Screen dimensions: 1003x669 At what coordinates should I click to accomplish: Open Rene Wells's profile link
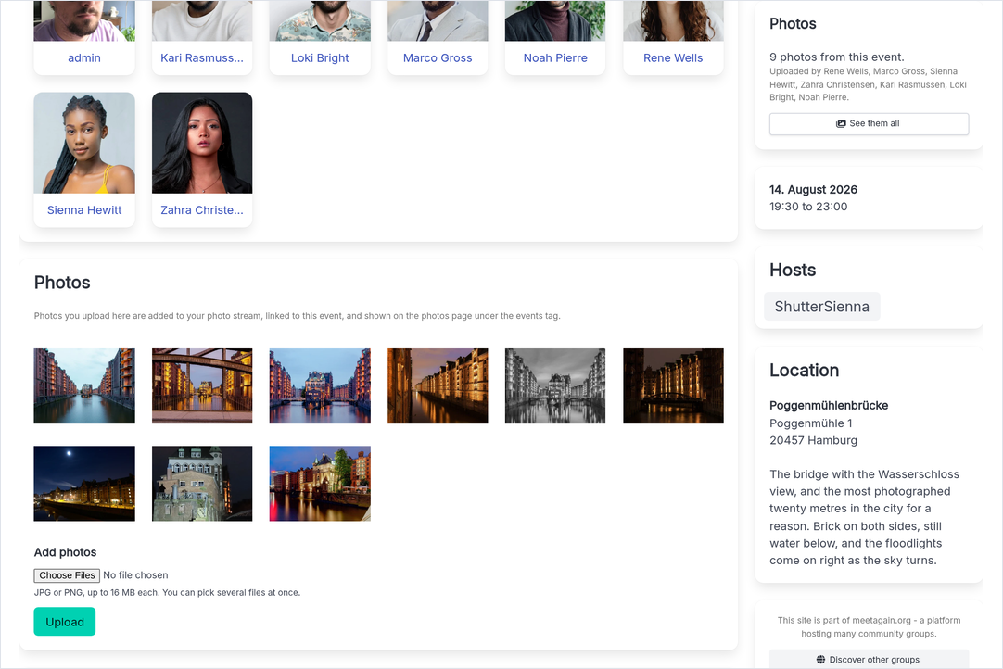click(673, 57)
